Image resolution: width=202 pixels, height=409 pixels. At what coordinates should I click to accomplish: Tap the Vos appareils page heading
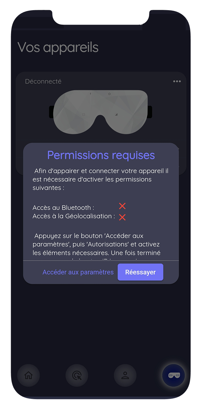58,48
